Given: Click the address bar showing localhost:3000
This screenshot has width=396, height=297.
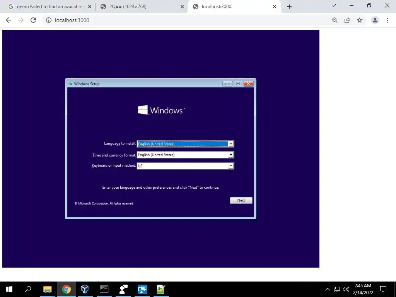Looking at the screenshot, I should click(187, 20).
